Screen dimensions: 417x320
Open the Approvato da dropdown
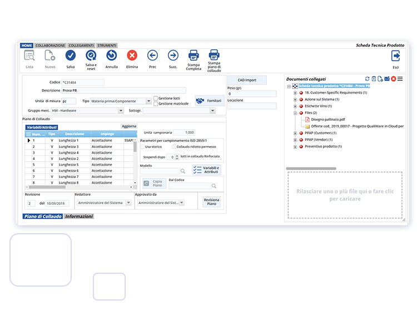tap(182, 203)
